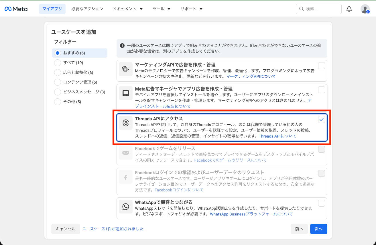
Task: Click the Threads logo icon
Action: (x=126, y=123)
